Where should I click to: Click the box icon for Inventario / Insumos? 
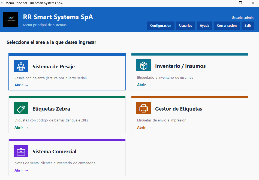[143, 65]
